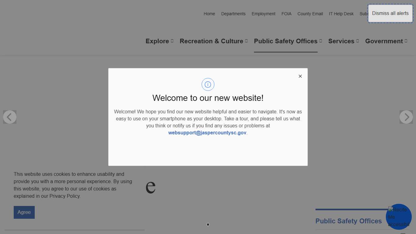Open the Government dropdown menu

[x=386, y=41]
